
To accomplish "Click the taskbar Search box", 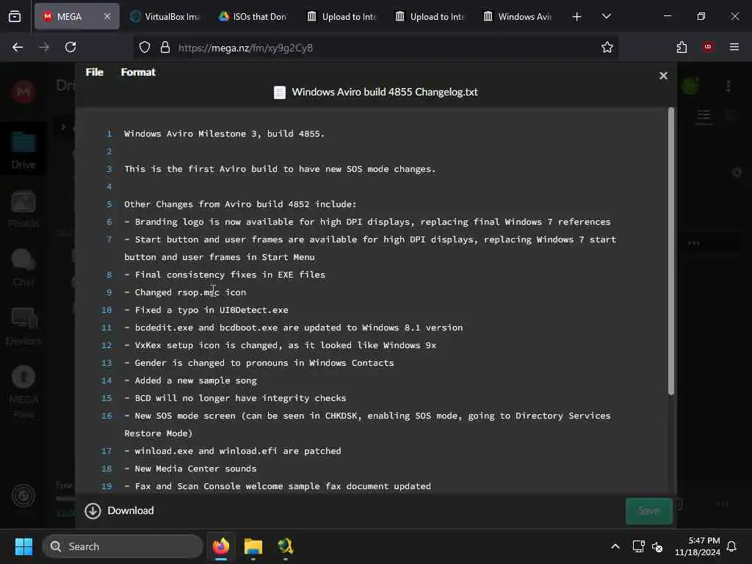I will click(123, 546).
